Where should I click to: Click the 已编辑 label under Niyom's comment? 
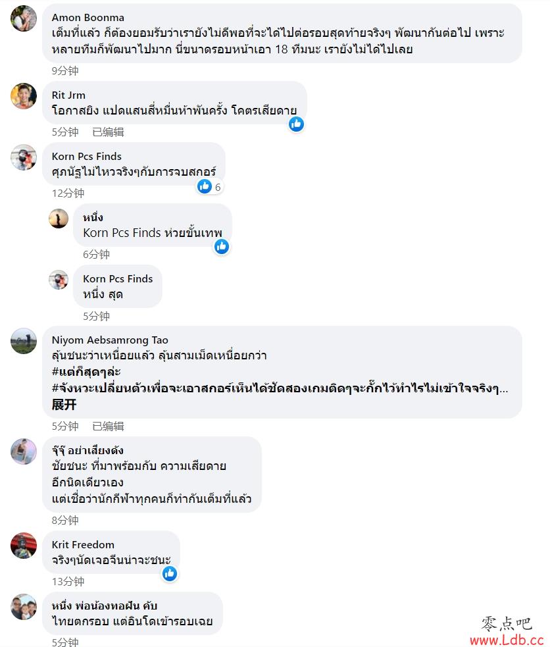[x=108, y=427]
